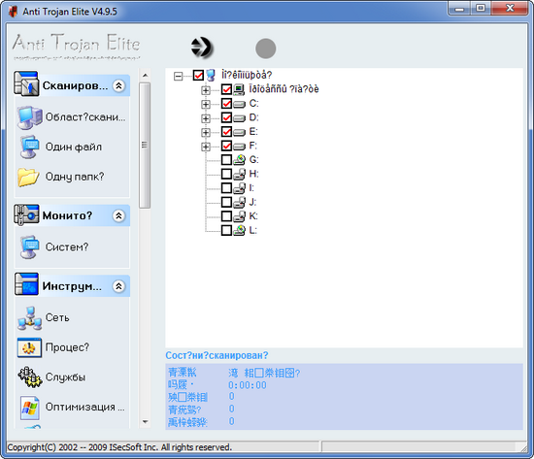Screen dimensions: 534x459
Task: Click the sidebar scroll up arrow
Action: click(145, 76)
